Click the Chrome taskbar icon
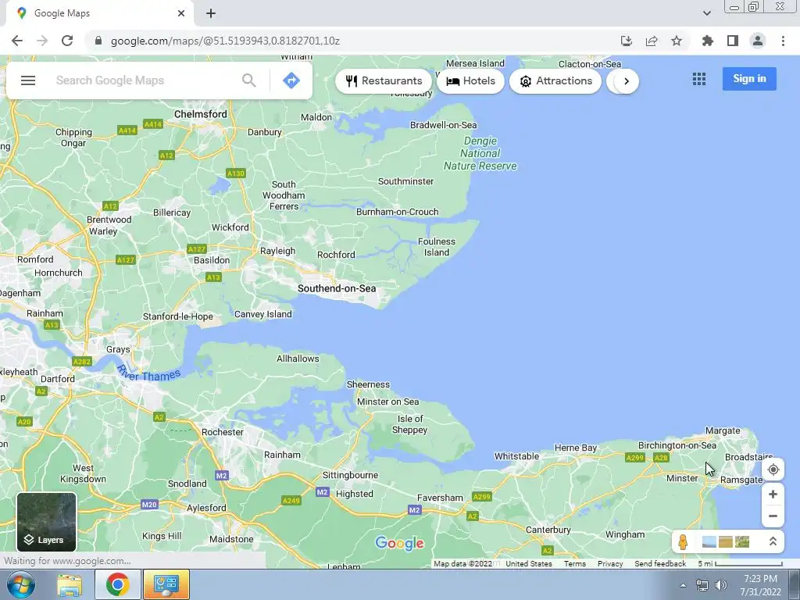The height and width of the screenshot is (600, 800). pos(118,584)
